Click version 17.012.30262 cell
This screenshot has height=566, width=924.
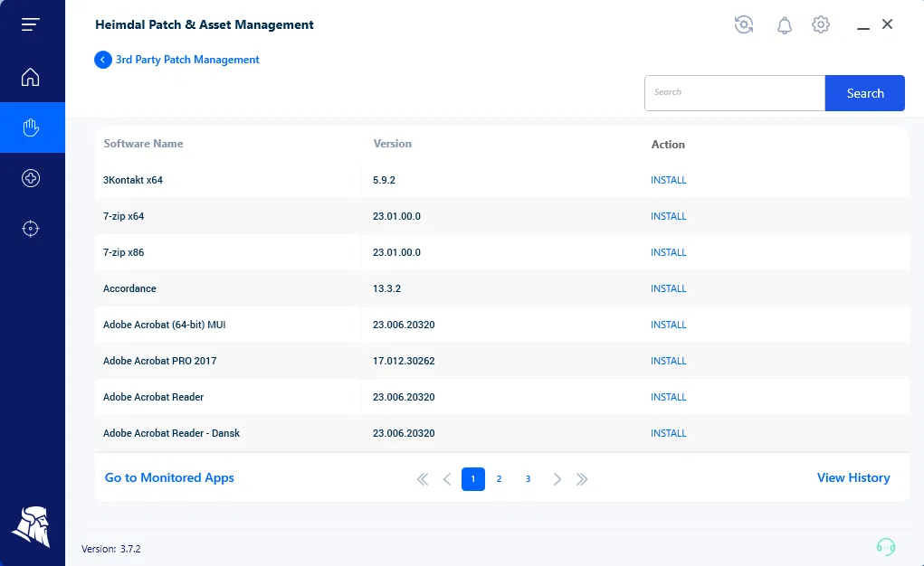[x=404, y=361]
